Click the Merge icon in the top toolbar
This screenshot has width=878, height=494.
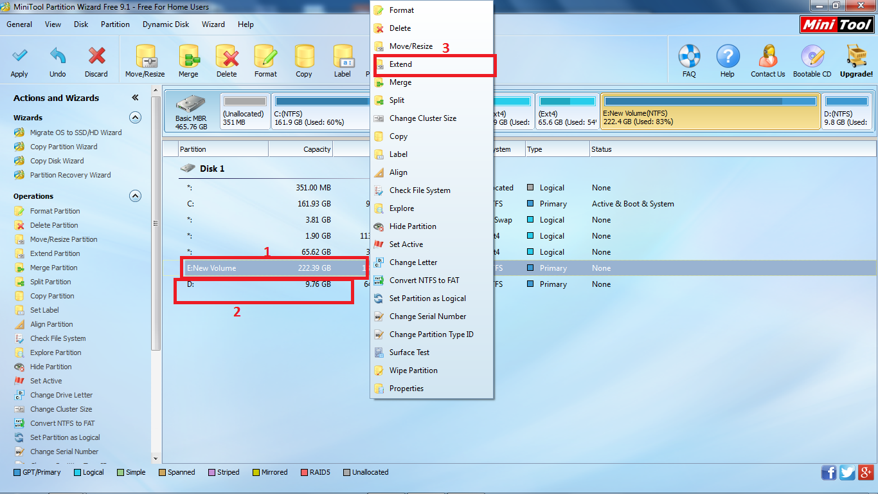pyautogui.click(x=188, y=57)
